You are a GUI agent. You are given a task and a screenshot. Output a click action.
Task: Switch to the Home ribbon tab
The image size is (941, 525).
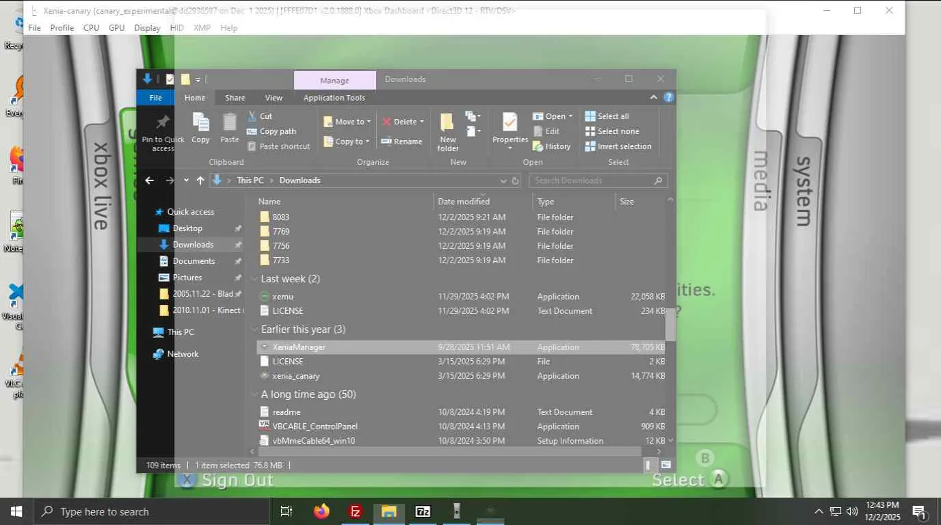195,98
